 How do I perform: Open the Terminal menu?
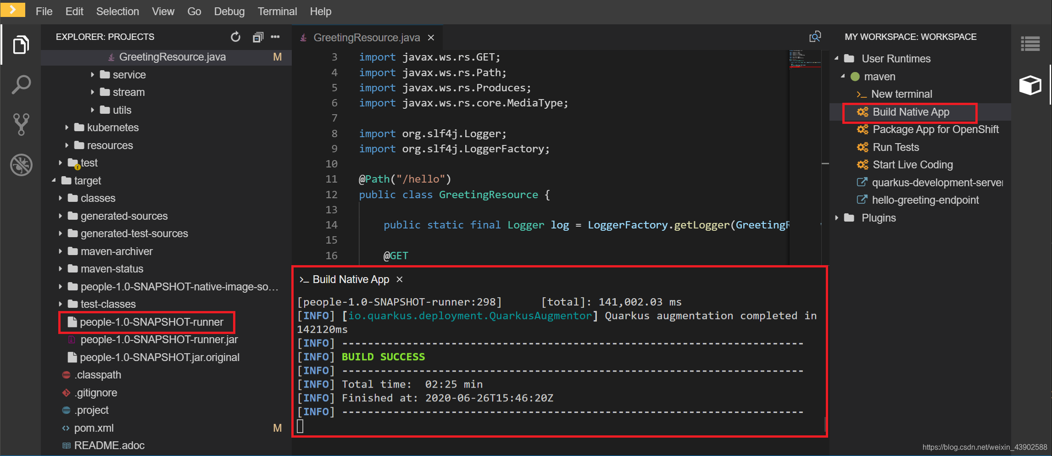tap(277, 11)
